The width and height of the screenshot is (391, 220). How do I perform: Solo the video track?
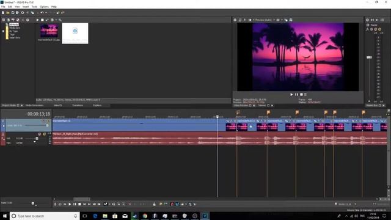pos(48,121)
